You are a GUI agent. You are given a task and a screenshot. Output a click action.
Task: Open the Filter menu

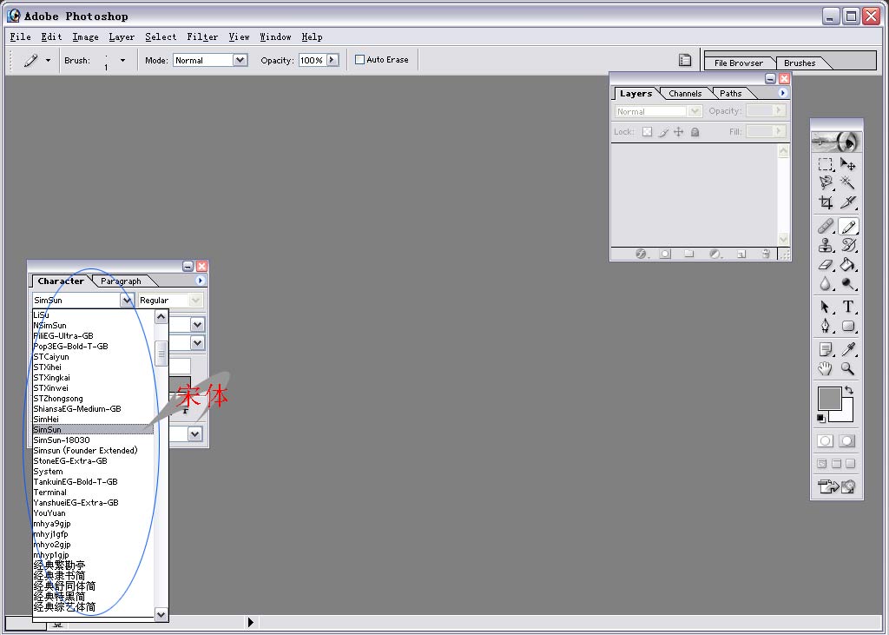coord(202,36)
